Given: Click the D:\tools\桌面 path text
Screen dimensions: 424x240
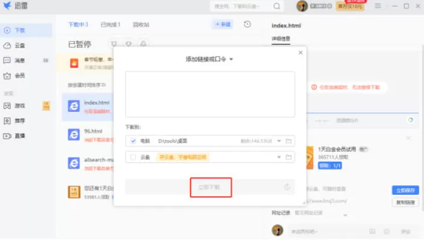Looking at the screenshot, I should pyautogui.click(x=173, y=141).
